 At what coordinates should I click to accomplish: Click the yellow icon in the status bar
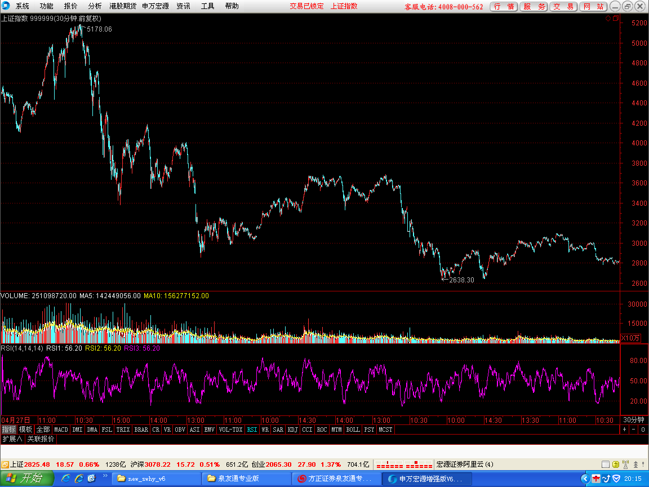(x=615, y=464)
